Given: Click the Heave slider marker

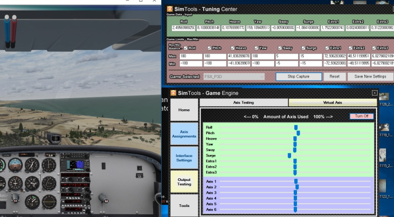Looking at the screenshot, I should (x=295, y=139).
